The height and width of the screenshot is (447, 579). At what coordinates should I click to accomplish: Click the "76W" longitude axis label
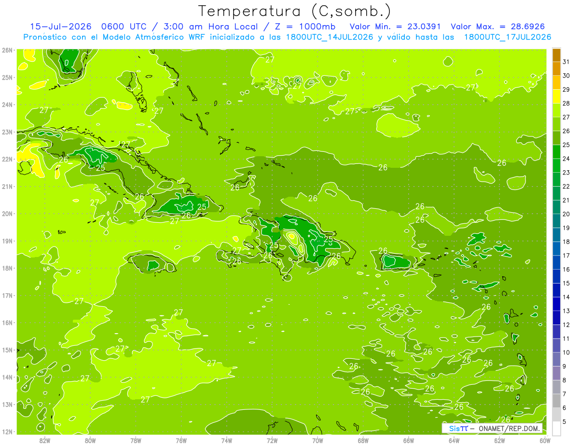click(181, 441)
